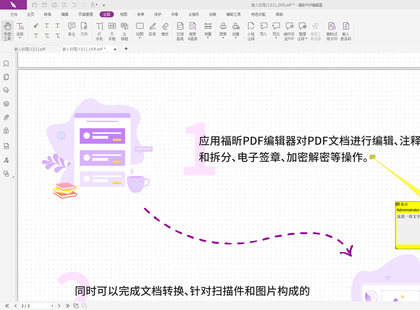Click the yellow note icon after 等操作。
Image resolution: width=420 pixels, height=310 pixels.
pyautogui.click(x=372, y=157)
